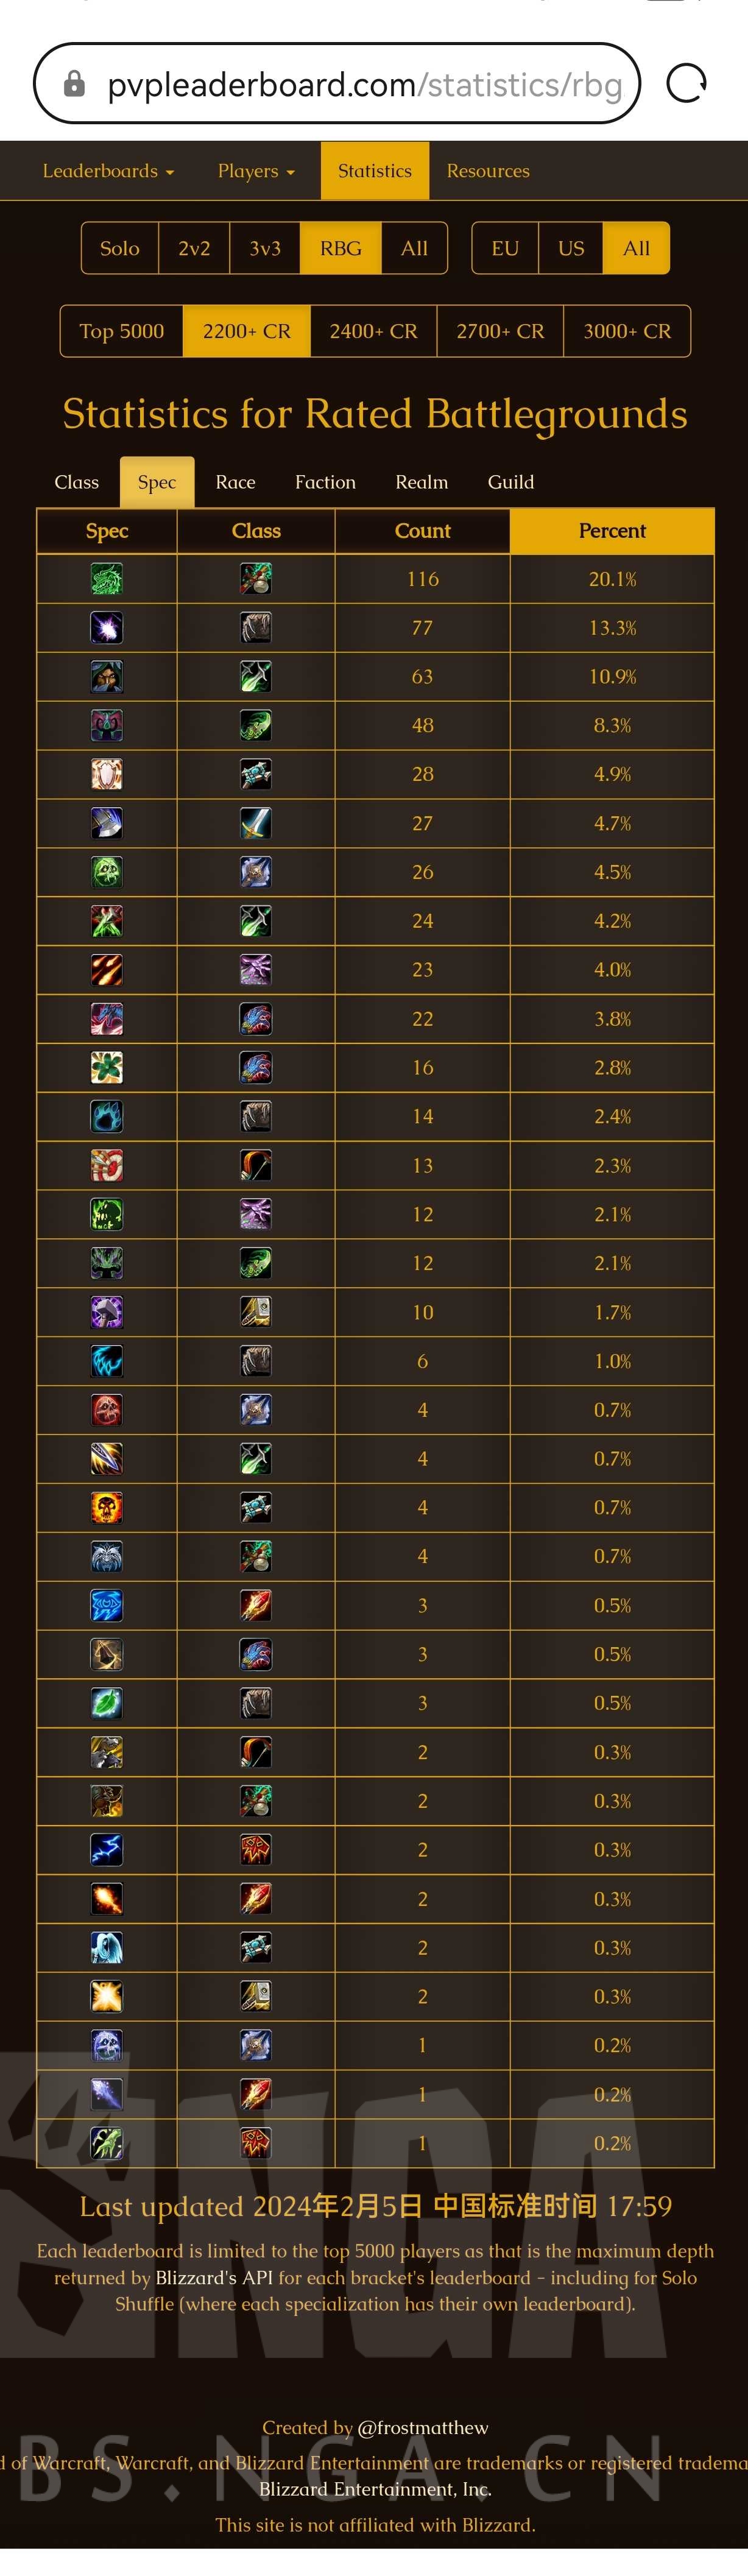Open the Players dropdown menu
Screen dimensions: 748x2576
coord(256,171)
